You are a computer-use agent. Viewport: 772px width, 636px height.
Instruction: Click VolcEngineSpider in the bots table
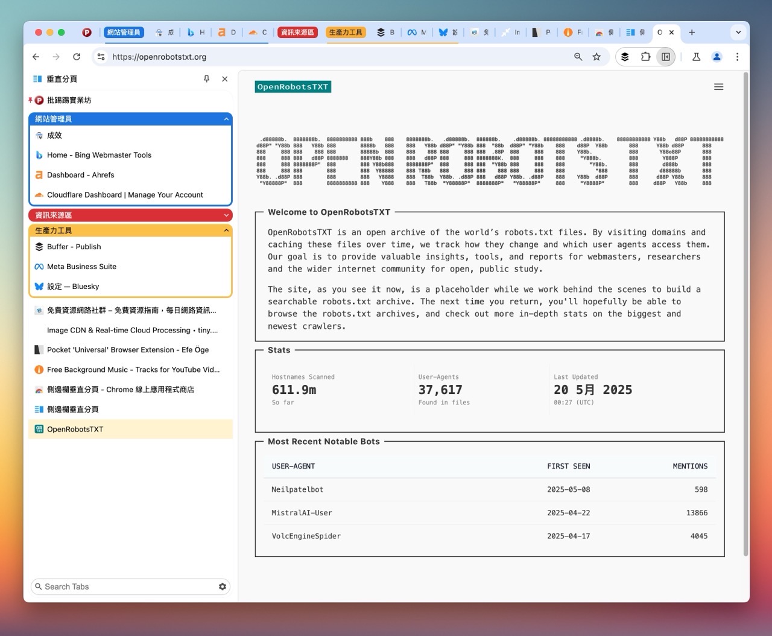tap(306, 536)
